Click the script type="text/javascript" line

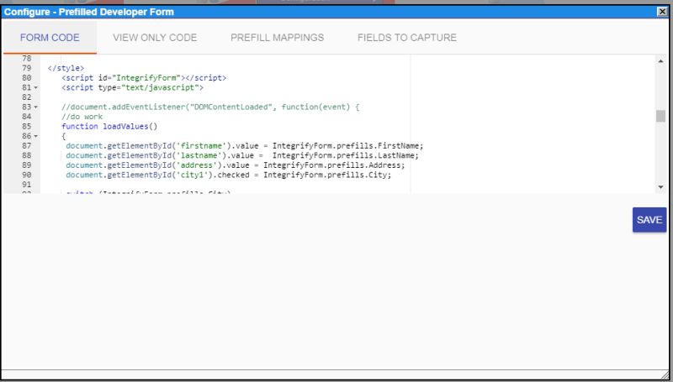[133, 87]
